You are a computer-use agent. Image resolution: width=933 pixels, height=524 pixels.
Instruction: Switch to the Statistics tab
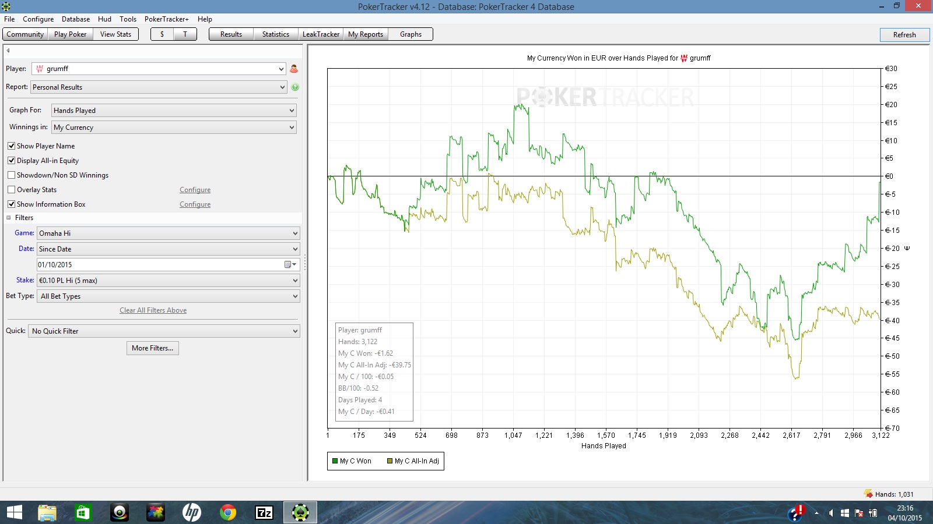click(276, 34)
